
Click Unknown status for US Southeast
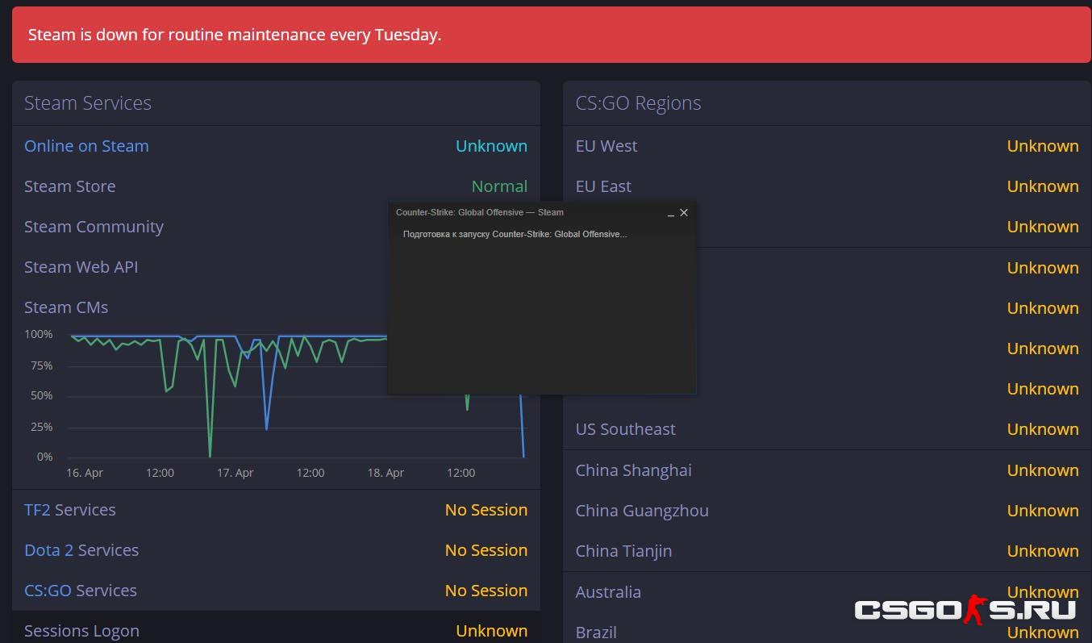tap(1043, 429)
